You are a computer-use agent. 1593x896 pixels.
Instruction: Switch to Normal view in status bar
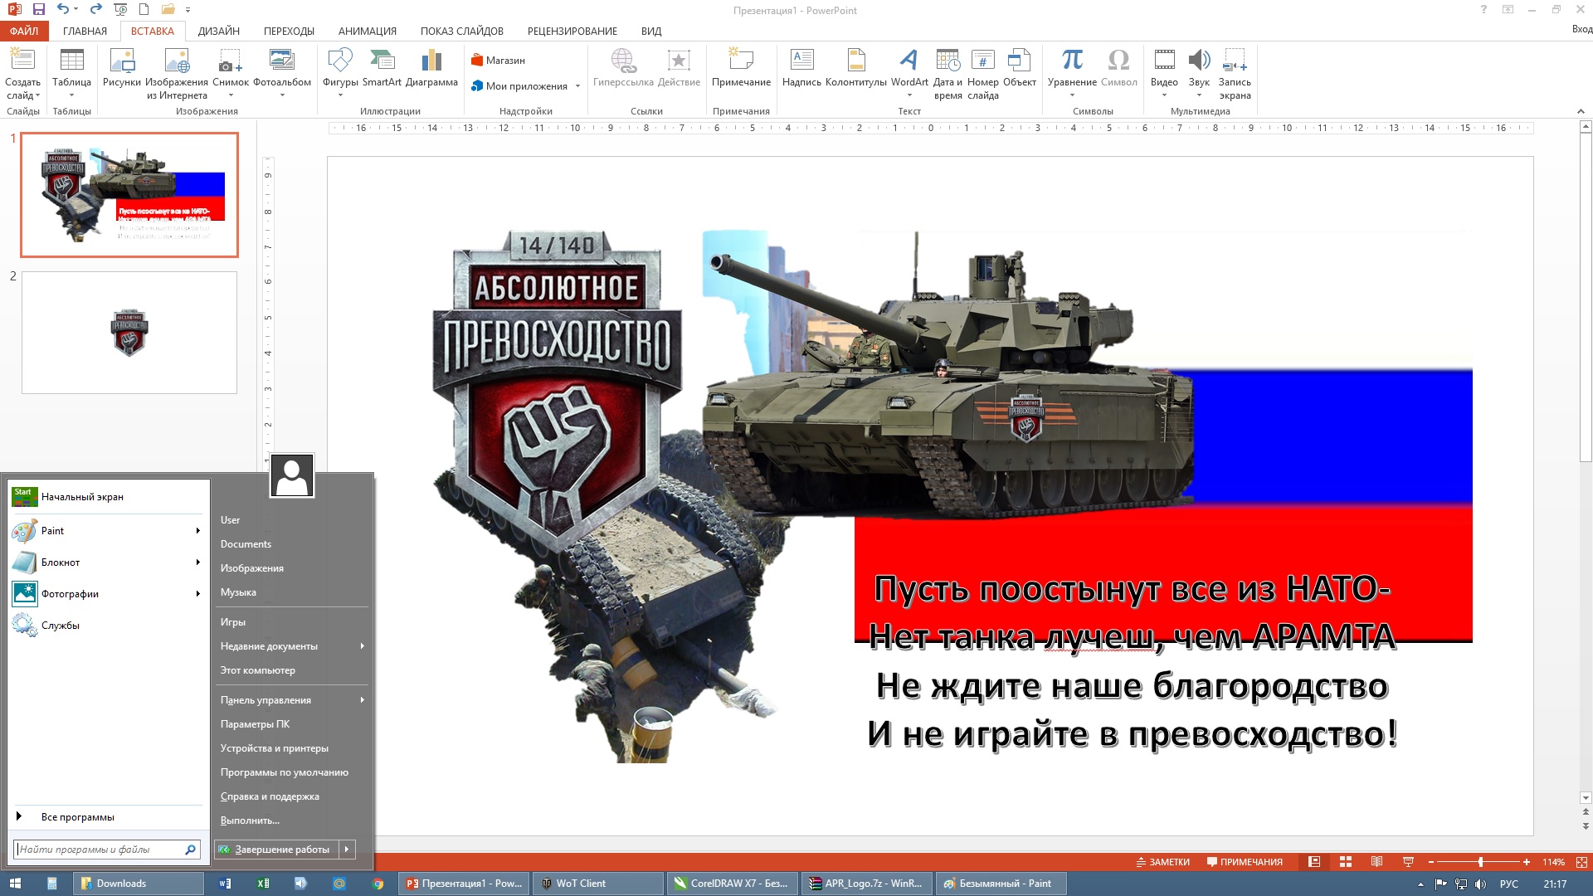(x=1314, y=862)
